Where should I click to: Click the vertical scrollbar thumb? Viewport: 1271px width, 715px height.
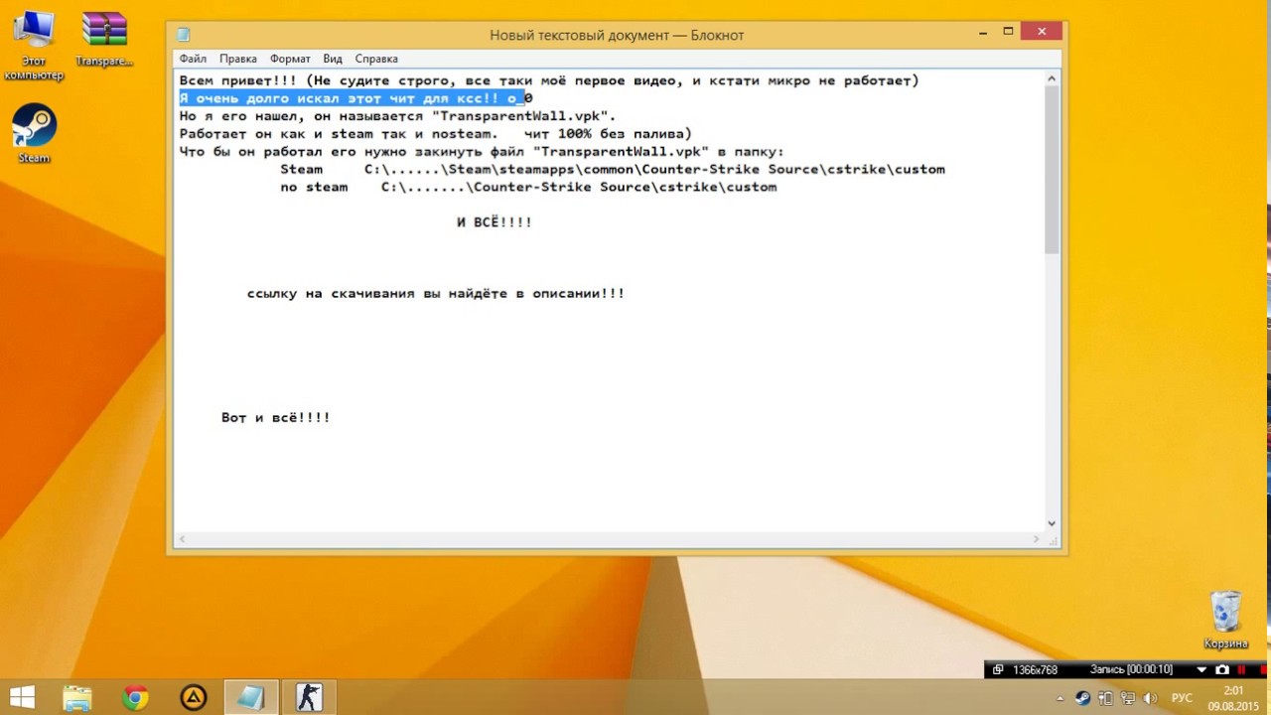pos(1052,169)
